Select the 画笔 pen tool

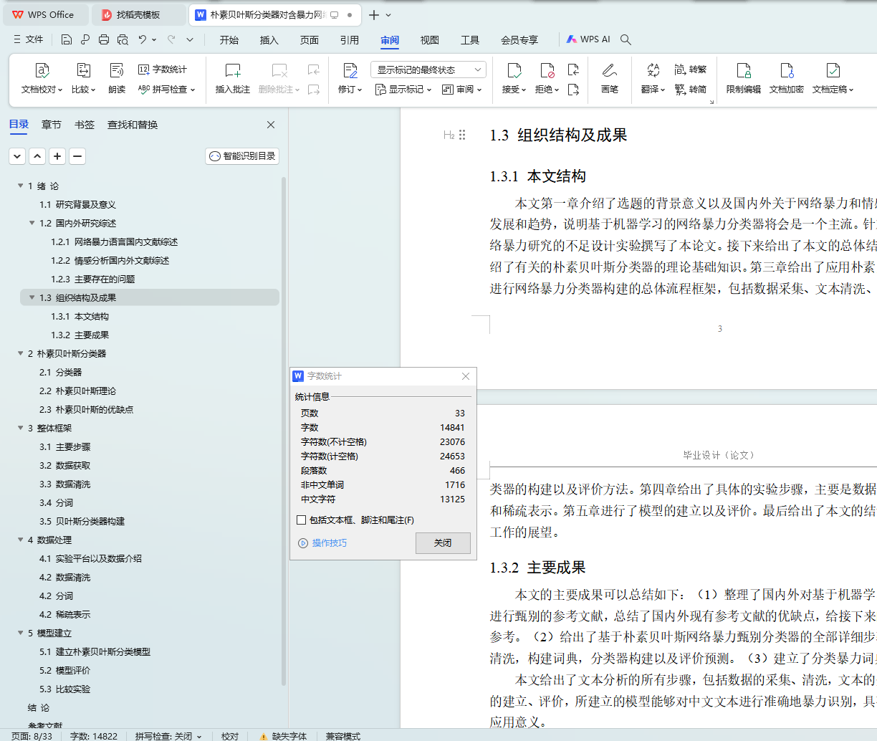coord(610,71)
